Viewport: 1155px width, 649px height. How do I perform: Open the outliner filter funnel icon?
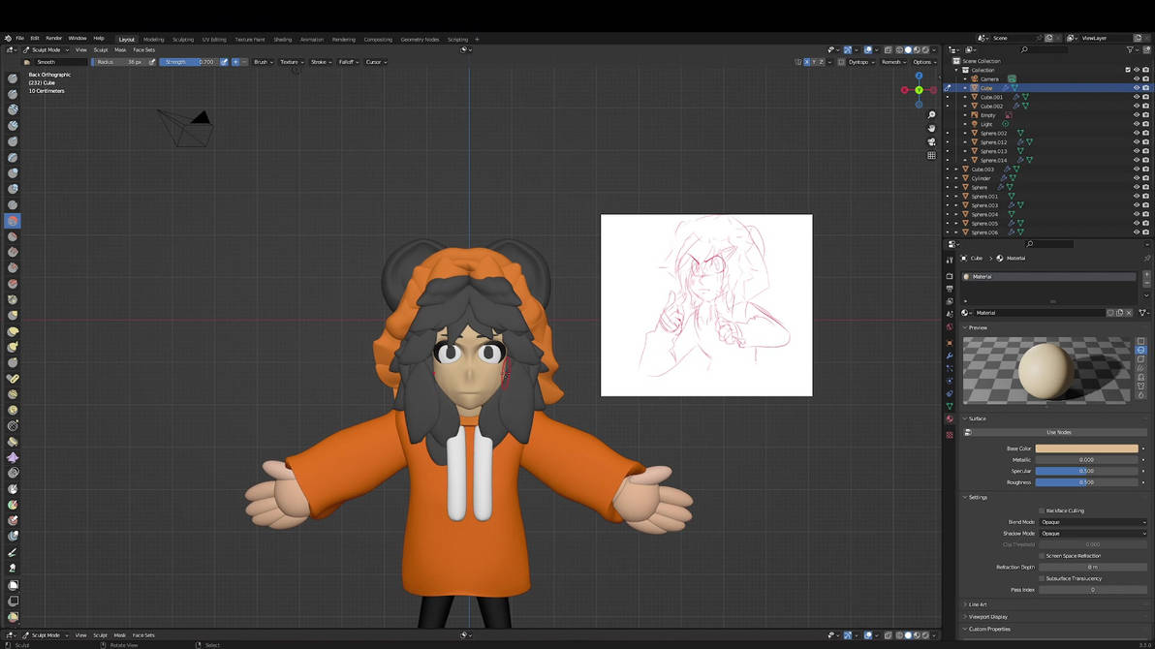coord(1130,49)
